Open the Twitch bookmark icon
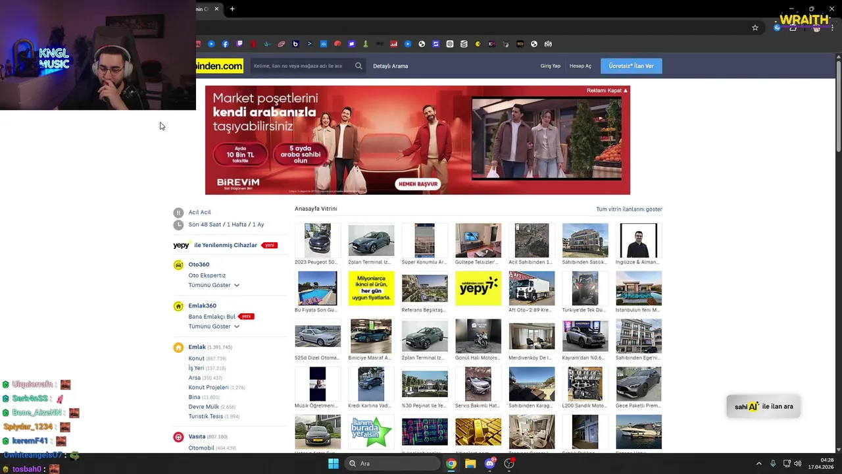The image size is (842, 474). click(x=239, y=44)
